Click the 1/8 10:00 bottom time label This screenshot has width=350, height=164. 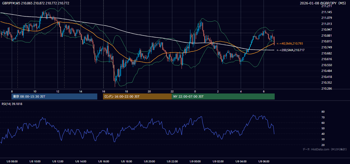click(x=35, y=162)
